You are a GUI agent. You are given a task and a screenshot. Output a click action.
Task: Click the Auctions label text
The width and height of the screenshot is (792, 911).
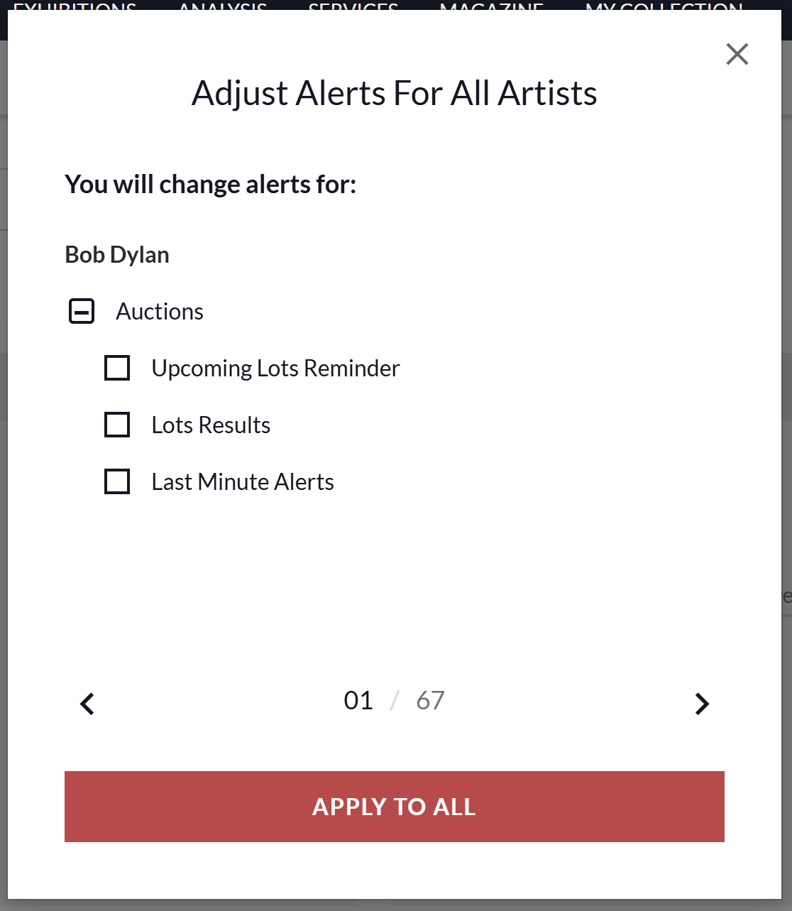point(160,312)
